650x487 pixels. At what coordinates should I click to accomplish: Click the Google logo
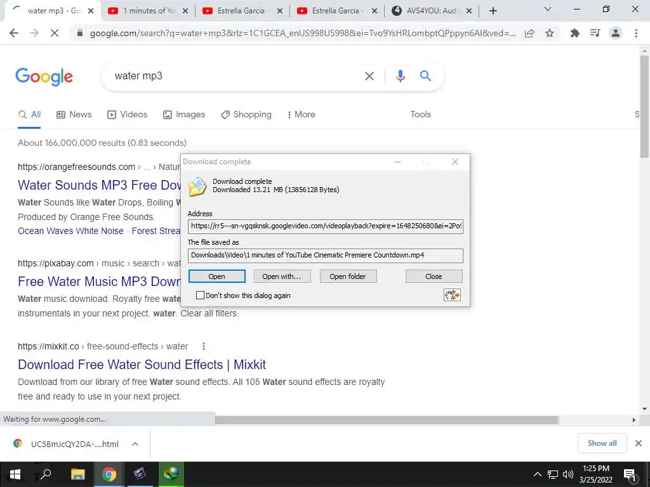point(44,77)
